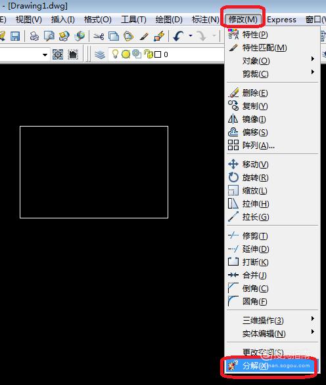
Task: Click the greyed Redo arrow icon
Action: coord(202,36)
